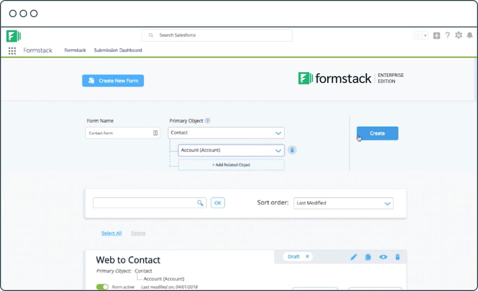Open the app launcher grid icon

(x=12, y=51)
